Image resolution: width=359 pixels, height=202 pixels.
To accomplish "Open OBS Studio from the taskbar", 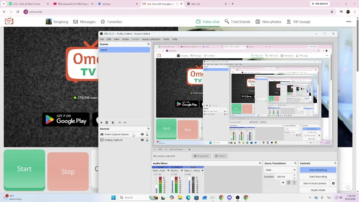I will [x=238, y=198].
